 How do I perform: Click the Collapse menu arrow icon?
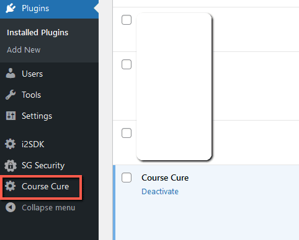(11, 207)
